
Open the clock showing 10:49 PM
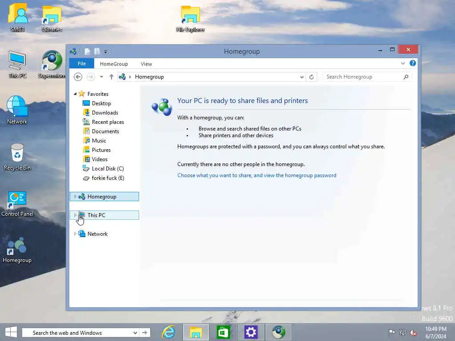(435, 333)
